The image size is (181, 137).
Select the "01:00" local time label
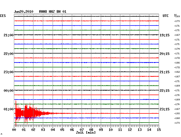tap(9, 109)
